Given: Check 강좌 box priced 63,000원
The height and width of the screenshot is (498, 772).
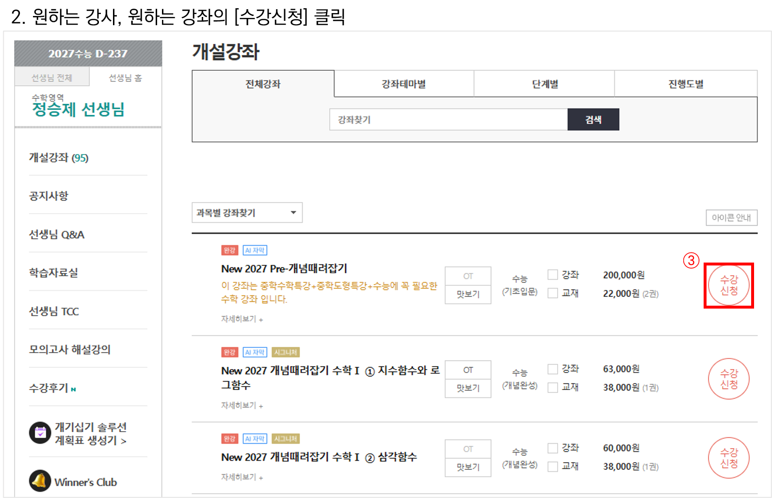Looking at the screenshot, I should coord(552,369).
